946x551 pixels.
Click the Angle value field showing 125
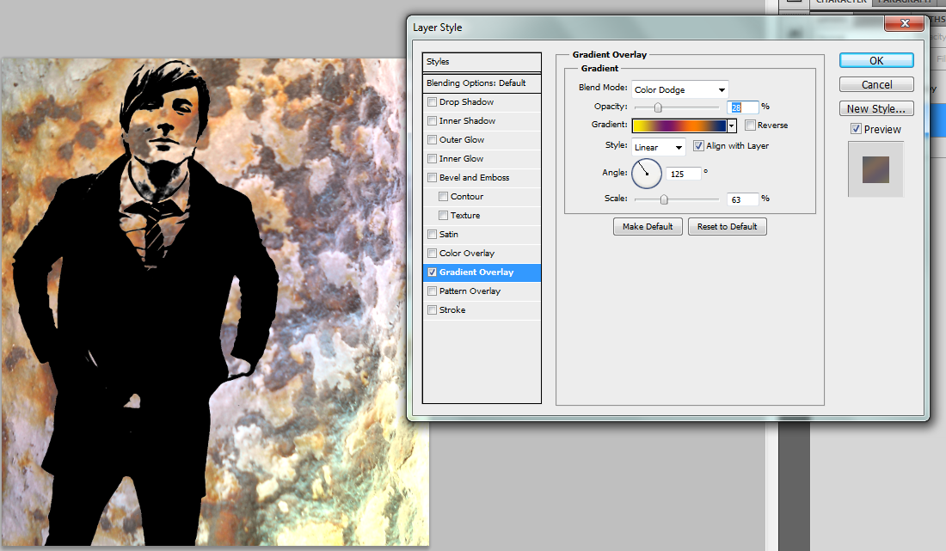pyautogui.click(x=684, y=174)
